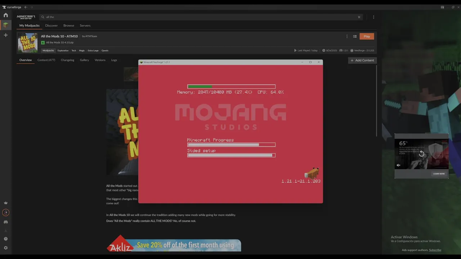
Task: Click the NeoForge window title bar icon
Action: pos(141,62)
